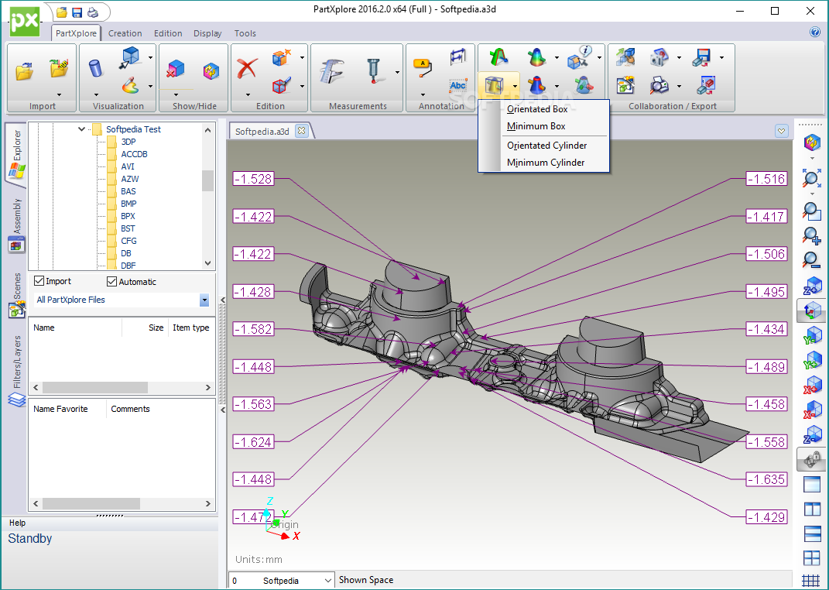Screen dimensions: 829x590
Task: Collapse the Softpedia Test tree node
Action: [81, 129]
